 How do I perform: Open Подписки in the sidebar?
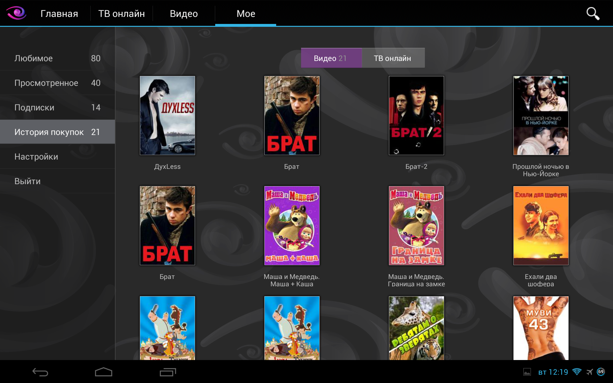(x=57, y=107)
